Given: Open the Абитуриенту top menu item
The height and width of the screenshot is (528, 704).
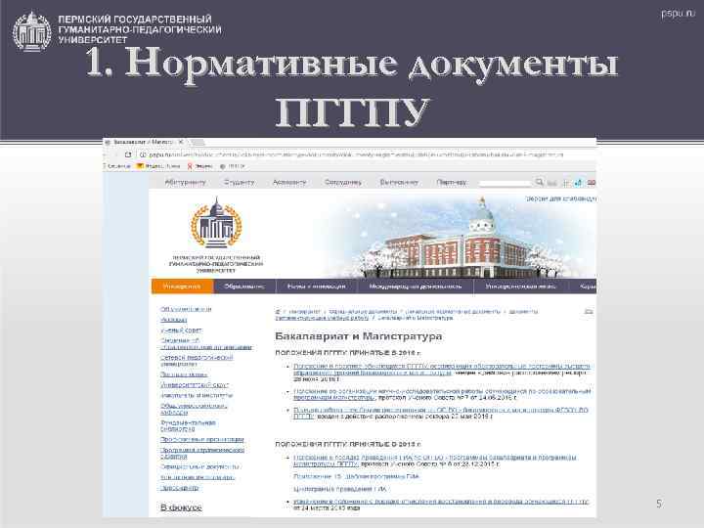Looking at the screenshot, I should pyautogui.click(x=185, y=182).
